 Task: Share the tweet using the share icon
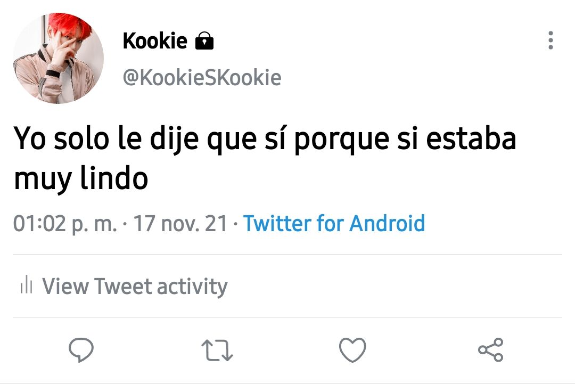pyautogui.click(x=491, y=349)
